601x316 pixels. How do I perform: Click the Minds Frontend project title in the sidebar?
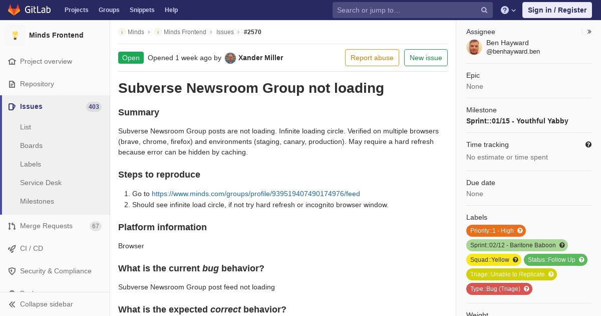pyautogui.click(x=56, y=35)
